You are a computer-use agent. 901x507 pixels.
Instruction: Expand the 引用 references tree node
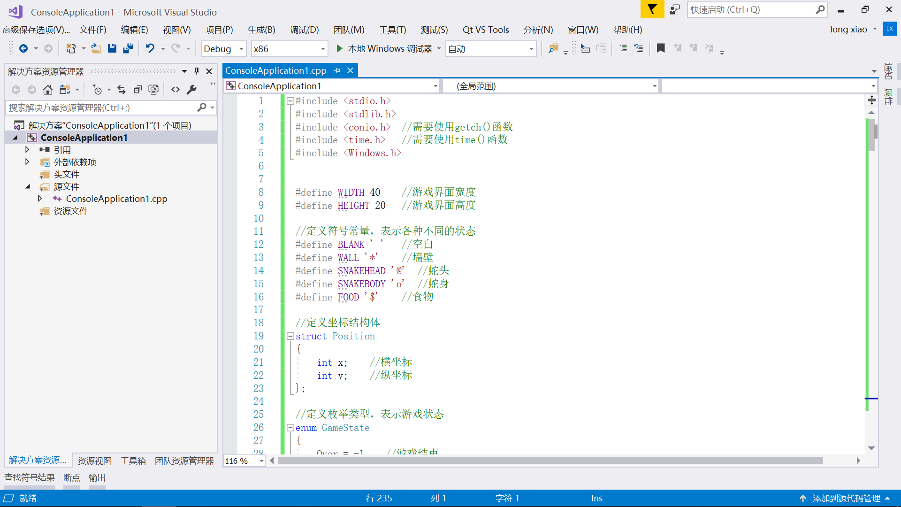(x=27, y=150)
